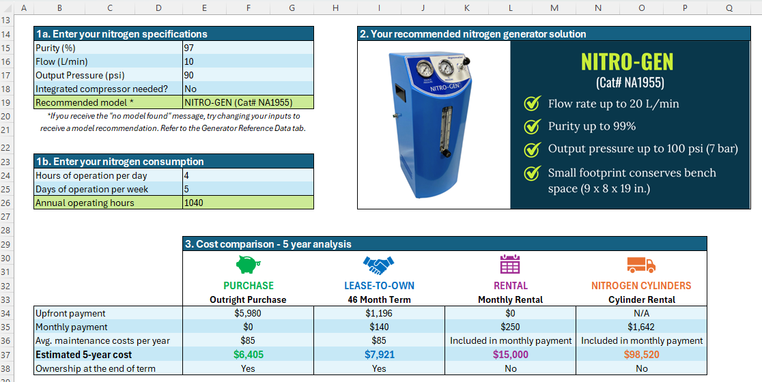Select the Days of operation per week value 5
The height and width of the screenshot is (382, 762).
coord(248,189)
